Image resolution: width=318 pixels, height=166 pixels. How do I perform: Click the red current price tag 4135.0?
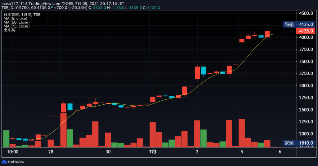[306, 31]
